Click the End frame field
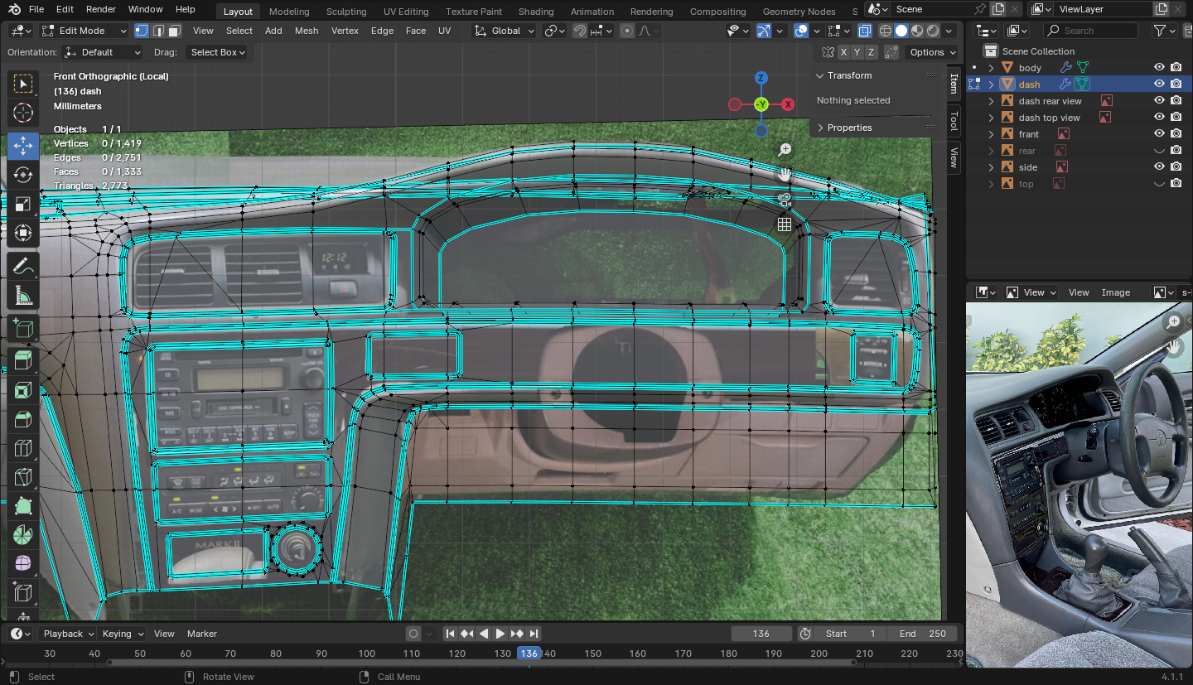This screenshot has height=685, width=1193. tap(922, 634)
